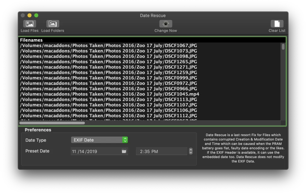Click the green zoom window button

(36, 15)
